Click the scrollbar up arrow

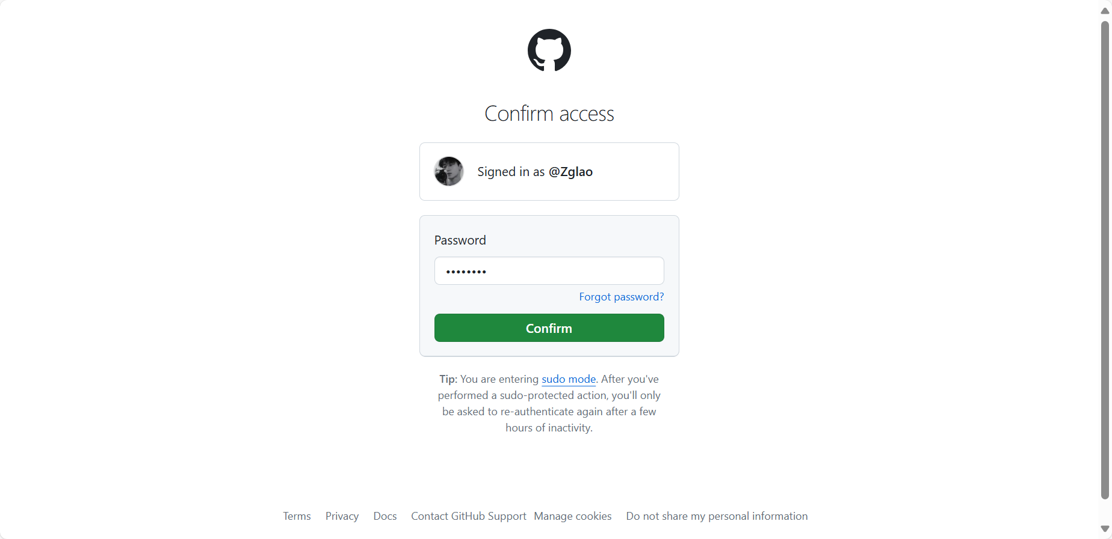[1105, 11]
